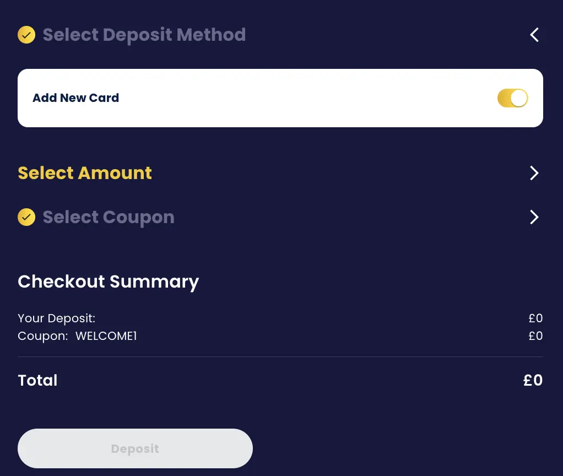Viewport: 563px width, 476px height.
Task: Toggle the Add New Card switch
Action: pos(512,98)
